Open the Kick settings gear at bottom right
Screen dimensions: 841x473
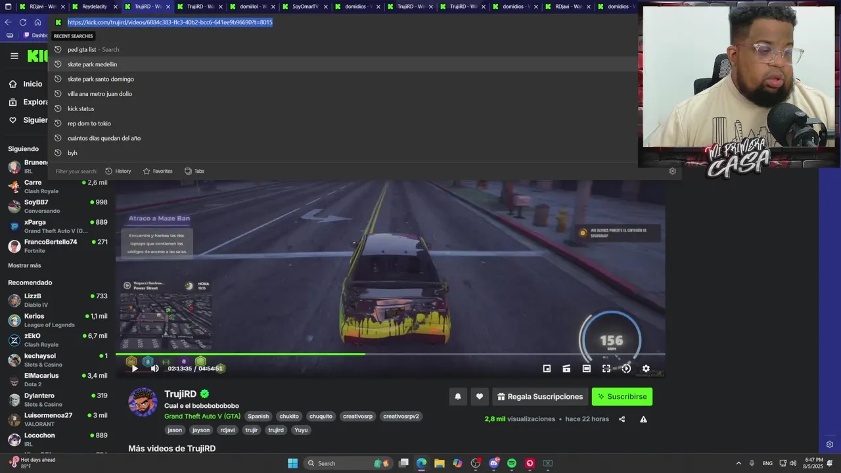pos(830,445)
